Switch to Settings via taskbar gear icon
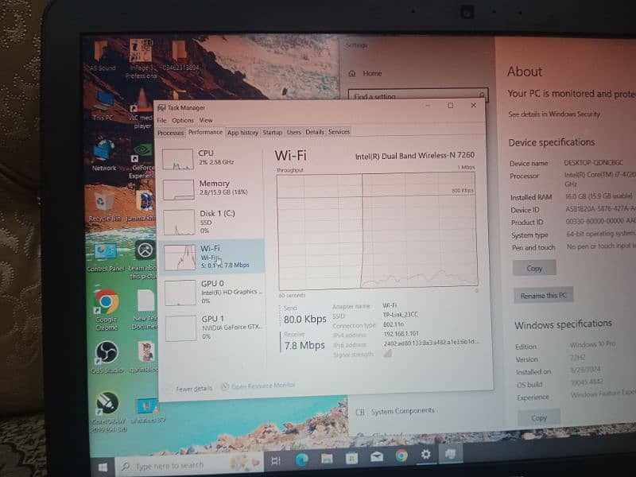Image resolution: width=636 pixels, height=477 pixels. [x=425, y=454]
